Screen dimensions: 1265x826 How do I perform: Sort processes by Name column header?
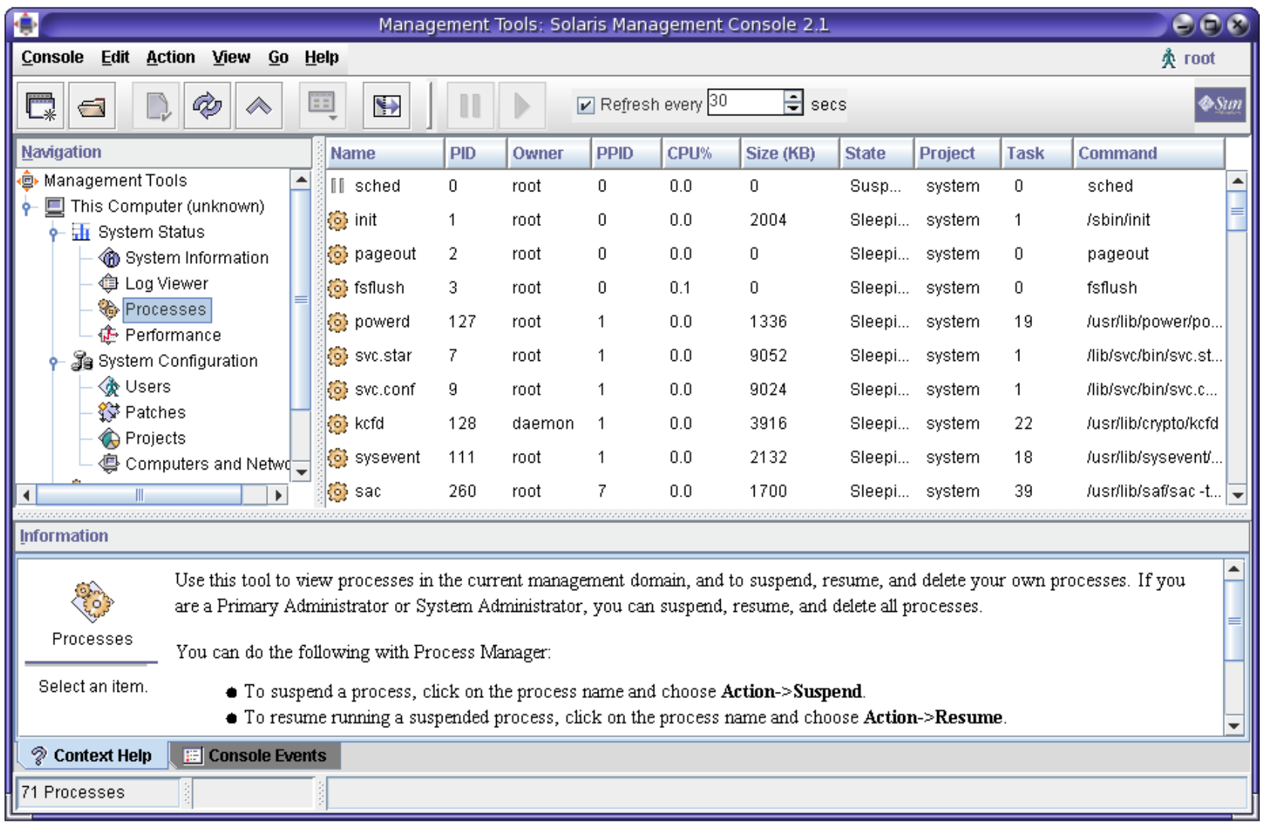tap(384, 153)
